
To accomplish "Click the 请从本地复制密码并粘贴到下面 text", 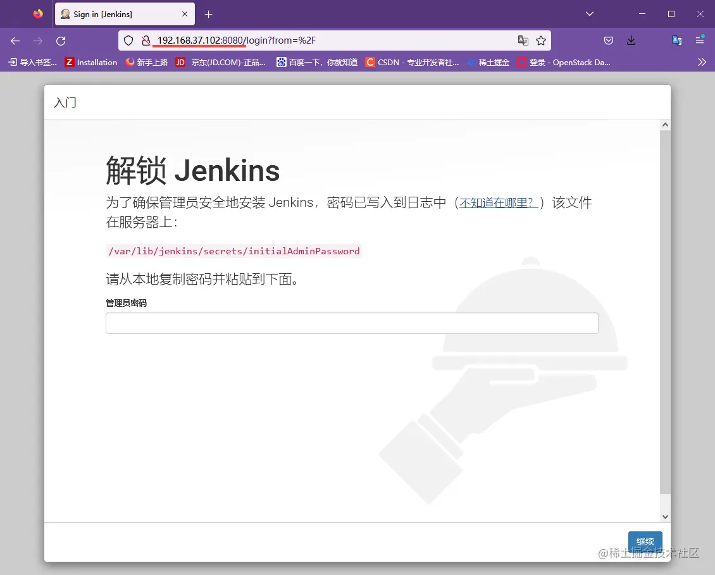I will (203, 279).
